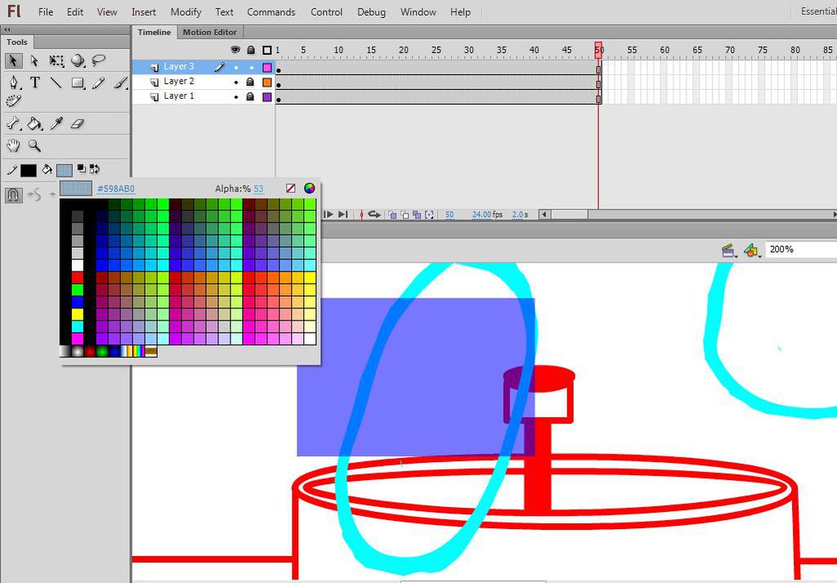
Task: Grab the Hand tool for panning
Action: [13, 145]
